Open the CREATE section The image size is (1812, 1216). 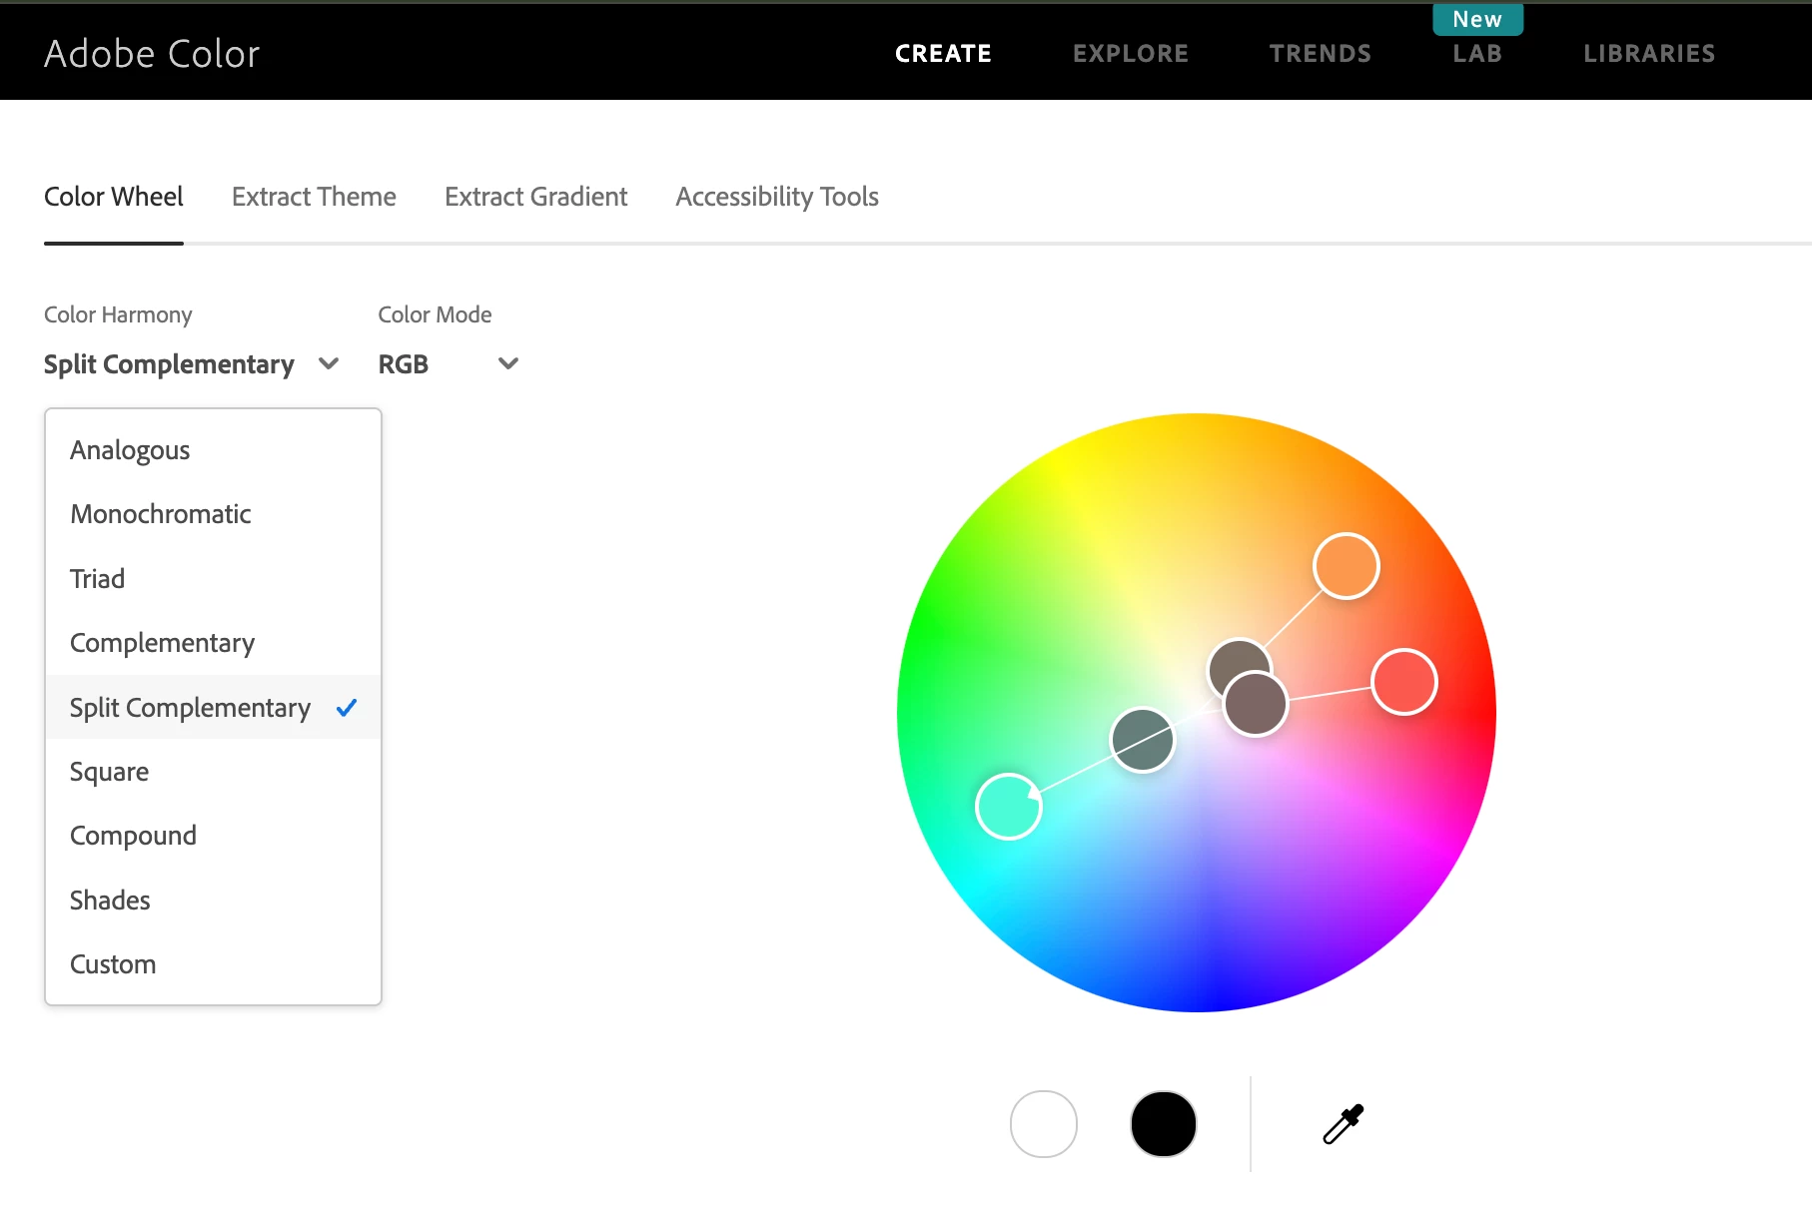coord(943,54)
